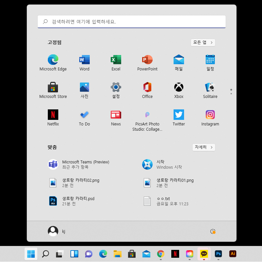Open Illustrator from taskbar
262x262 pixels.
click(233, 254)
